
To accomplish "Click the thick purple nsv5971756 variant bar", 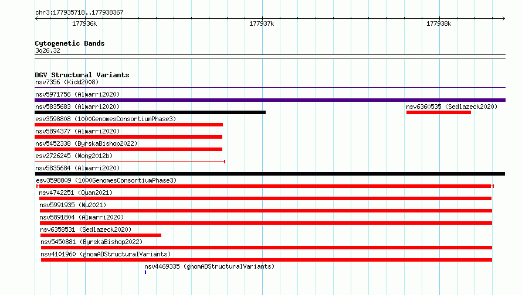I will coord(270,100).
